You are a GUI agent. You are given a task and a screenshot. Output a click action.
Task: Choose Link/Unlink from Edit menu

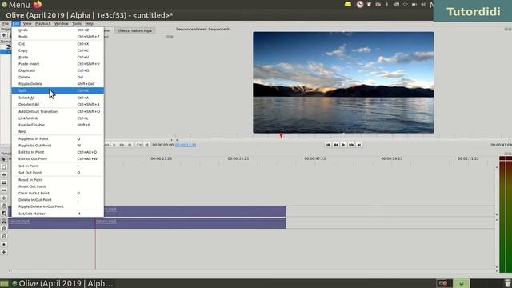[58, 118]
